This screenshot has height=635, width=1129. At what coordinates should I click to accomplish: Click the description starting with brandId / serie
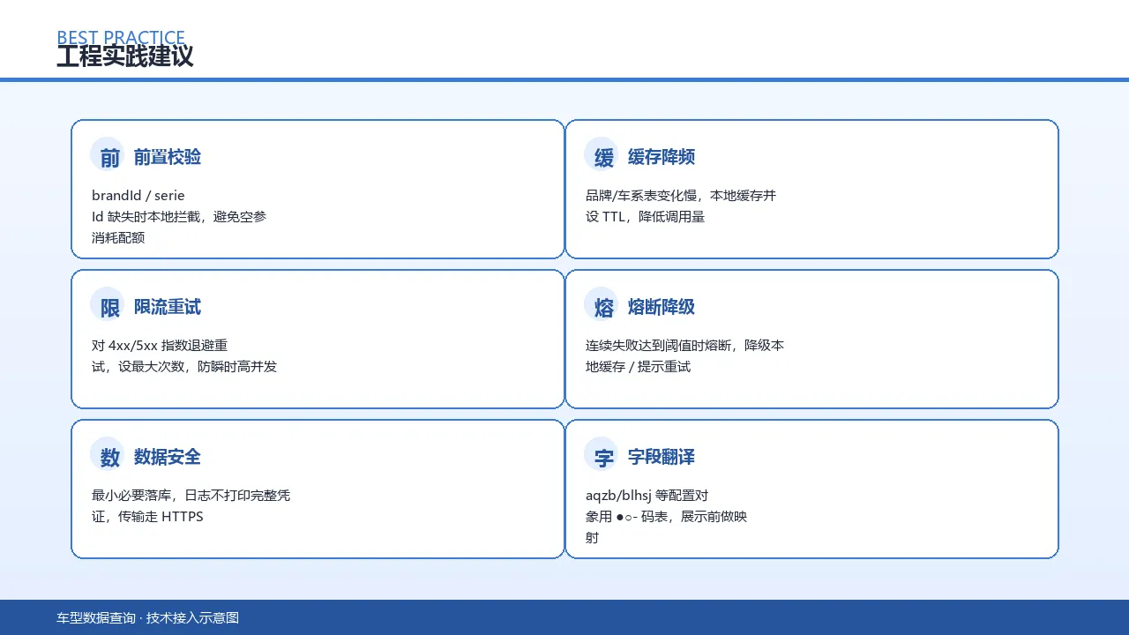(179, 216)
